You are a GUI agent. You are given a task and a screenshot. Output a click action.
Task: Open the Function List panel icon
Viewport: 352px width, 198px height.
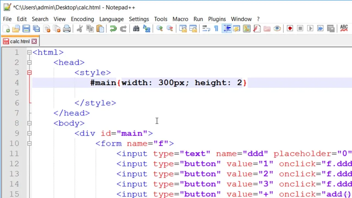coord(257,28)
